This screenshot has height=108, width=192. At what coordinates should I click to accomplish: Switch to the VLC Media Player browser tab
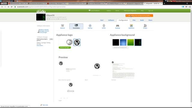coord(114,3)
